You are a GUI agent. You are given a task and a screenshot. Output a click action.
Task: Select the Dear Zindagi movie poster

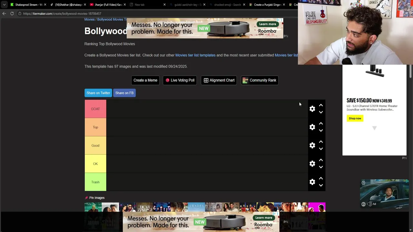pyautogui.click(x=145, y=207)
